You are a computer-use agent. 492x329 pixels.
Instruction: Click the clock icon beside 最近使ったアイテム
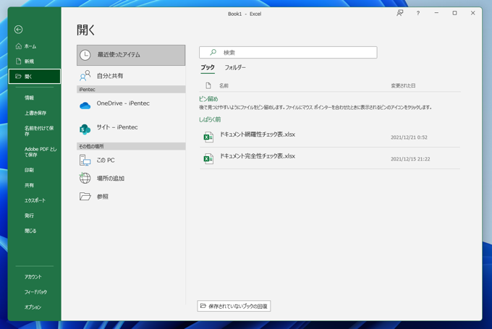pos(85,55)
